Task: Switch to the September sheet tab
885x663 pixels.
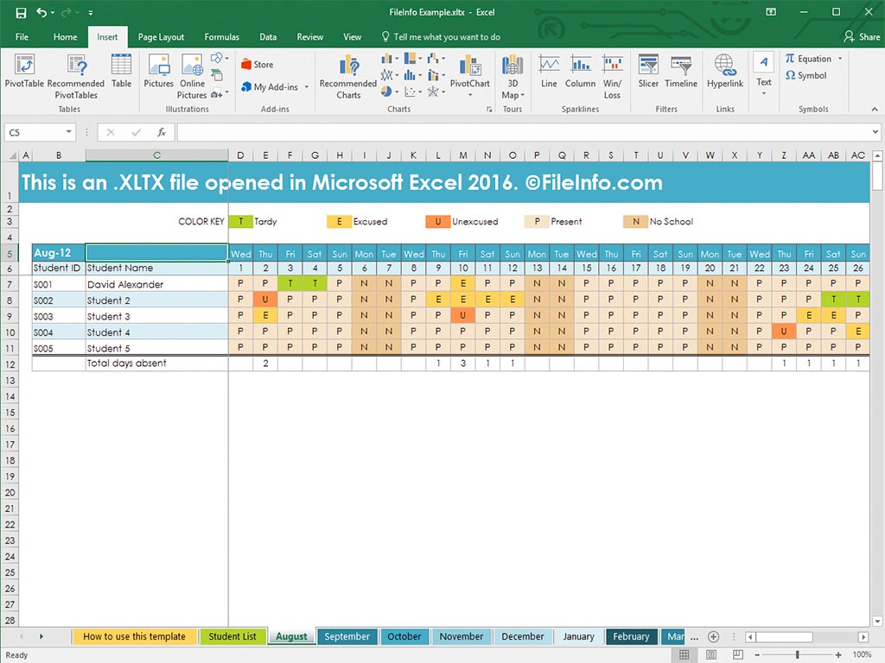Action: pos(347,637)
